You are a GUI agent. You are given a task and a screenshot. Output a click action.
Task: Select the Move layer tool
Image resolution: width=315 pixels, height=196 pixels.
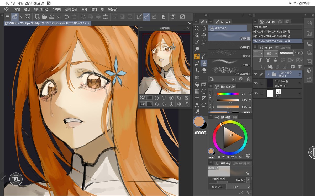204,35
